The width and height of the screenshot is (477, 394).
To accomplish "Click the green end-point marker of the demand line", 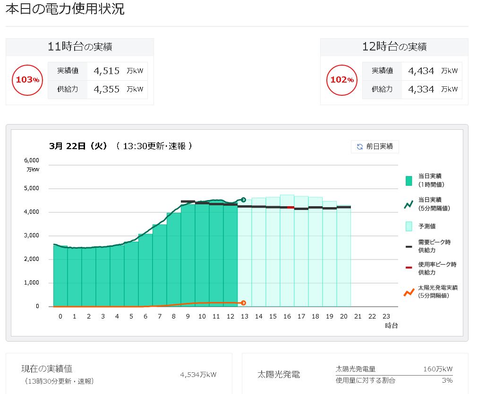I will (243, 200).
